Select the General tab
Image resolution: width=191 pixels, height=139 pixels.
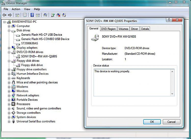point(94,28)
